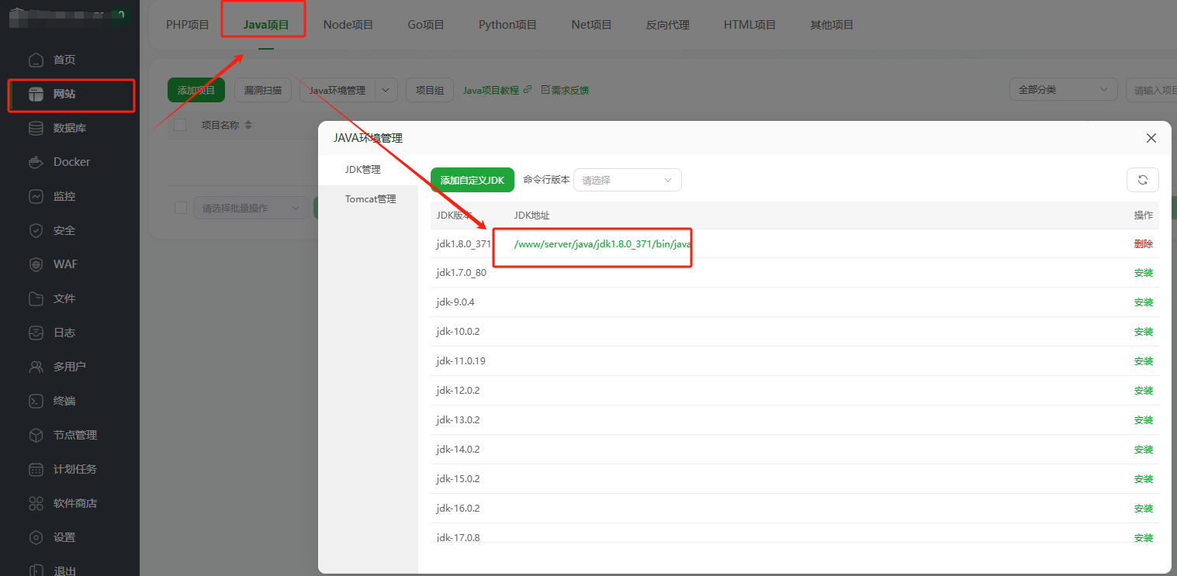Open the Java项目教程 link
The width and height of the screenshot is (1177, 576).
[491, 90]
